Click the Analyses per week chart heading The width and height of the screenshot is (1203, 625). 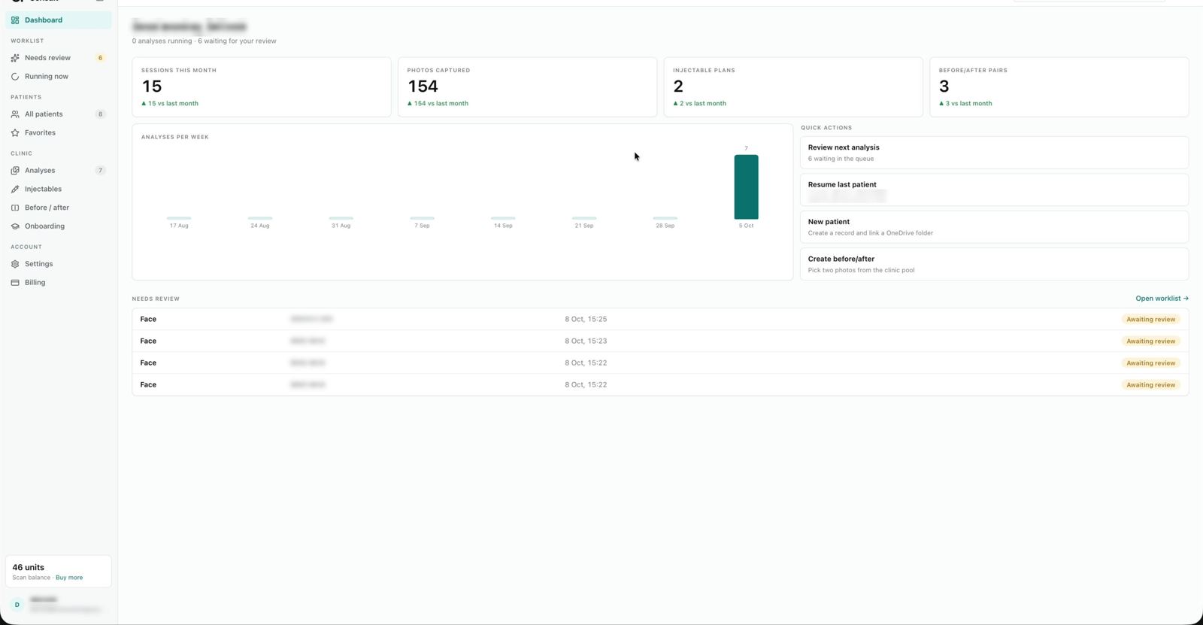[x=175, y=137]
